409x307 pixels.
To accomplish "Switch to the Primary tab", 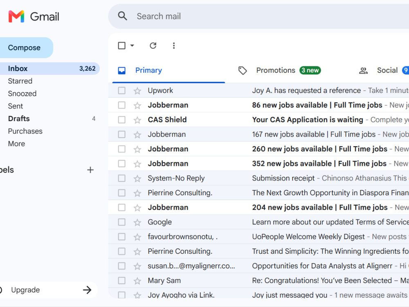I will tap(169, 70).
